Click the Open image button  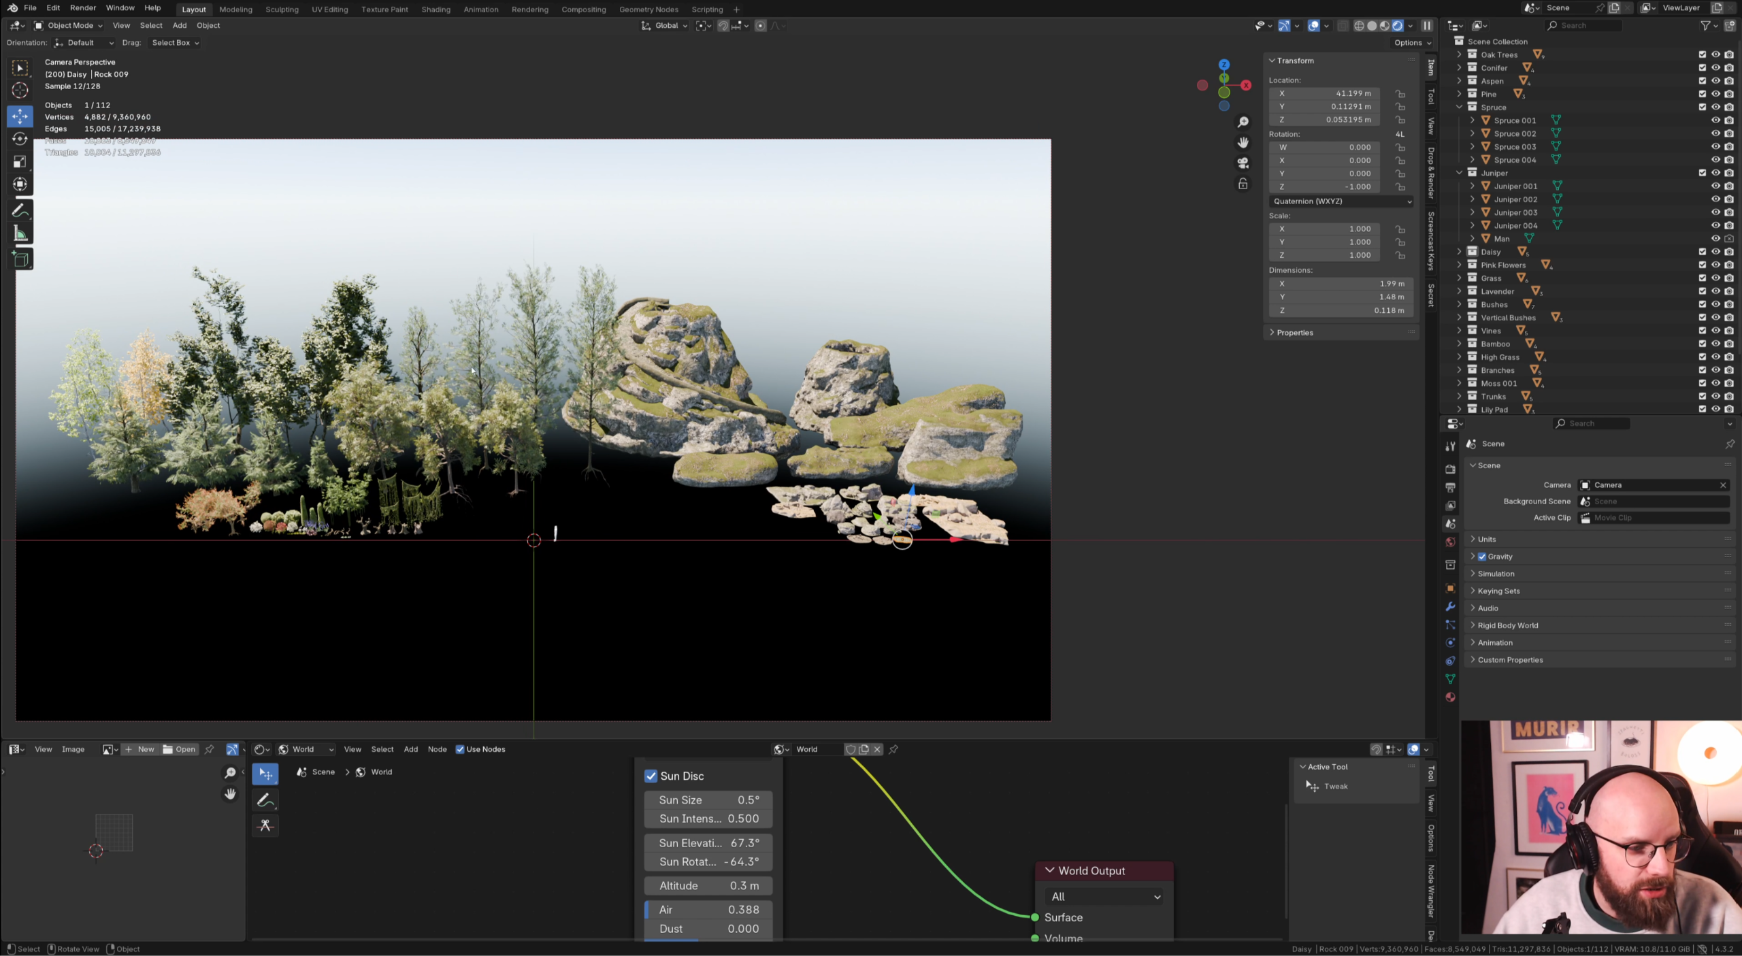pyautogui.click(x=179, y=749)
